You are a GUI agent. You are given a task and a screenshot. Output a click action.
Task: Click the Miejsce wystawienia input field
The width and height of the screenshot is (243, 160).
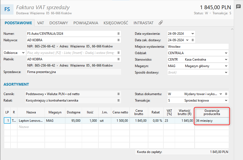[198, 47]
